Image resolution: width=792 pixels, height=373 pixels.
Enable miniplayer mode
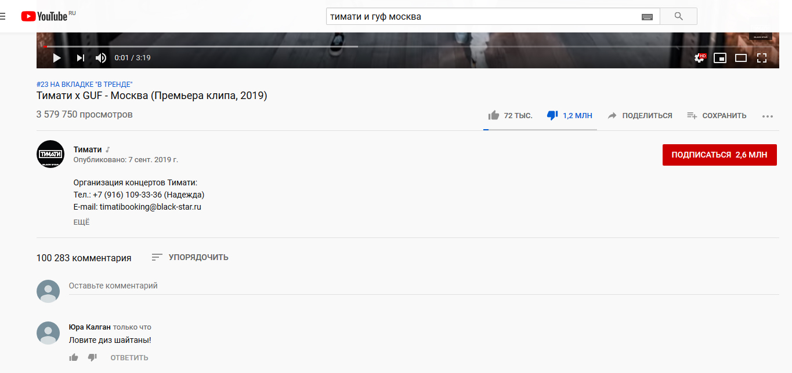720,58
